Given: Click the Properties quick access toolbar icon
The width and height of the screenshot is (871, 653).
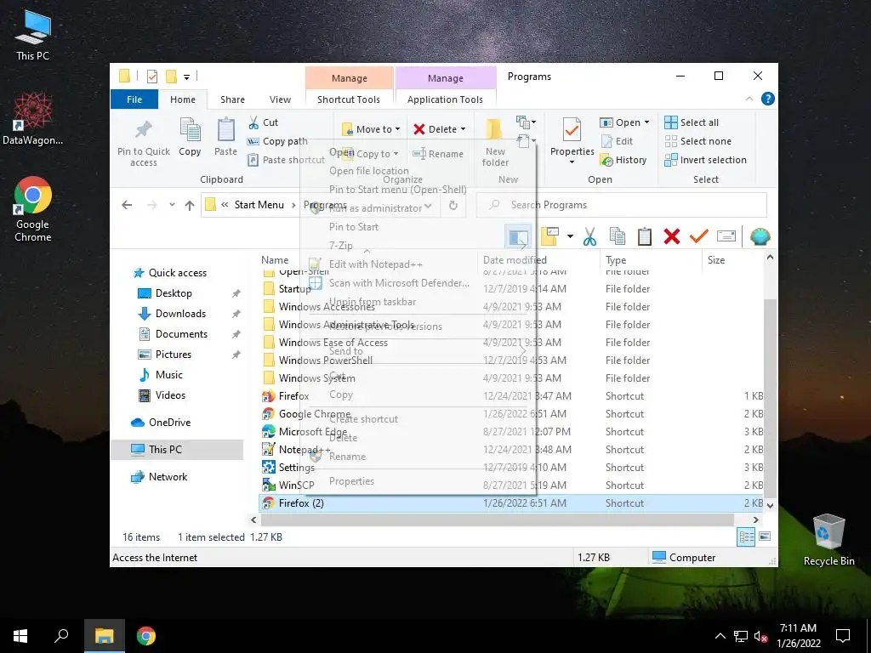Looking at the screenshot, I should (151, 76).
